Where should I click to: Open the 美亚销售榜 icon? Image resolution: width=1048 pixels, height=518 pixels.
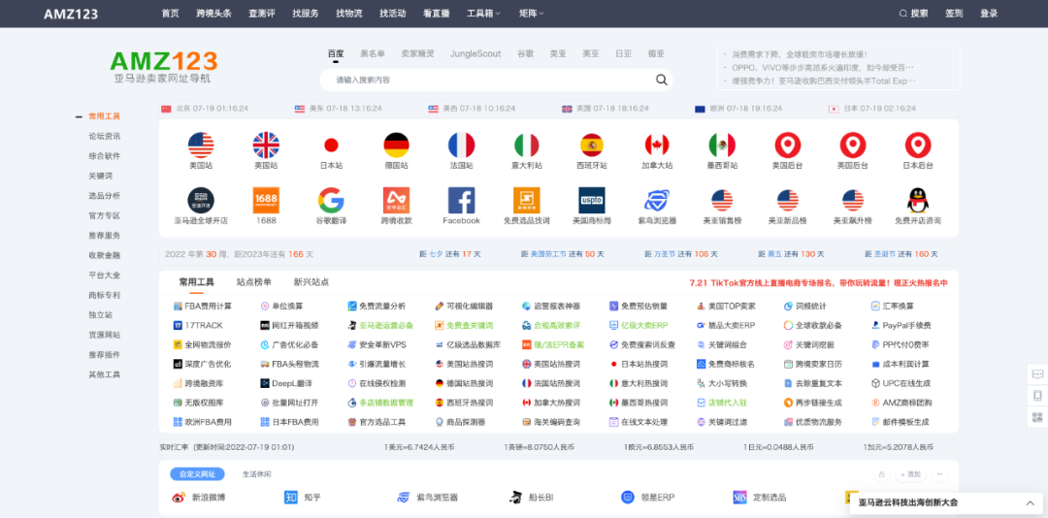(722, 201)
